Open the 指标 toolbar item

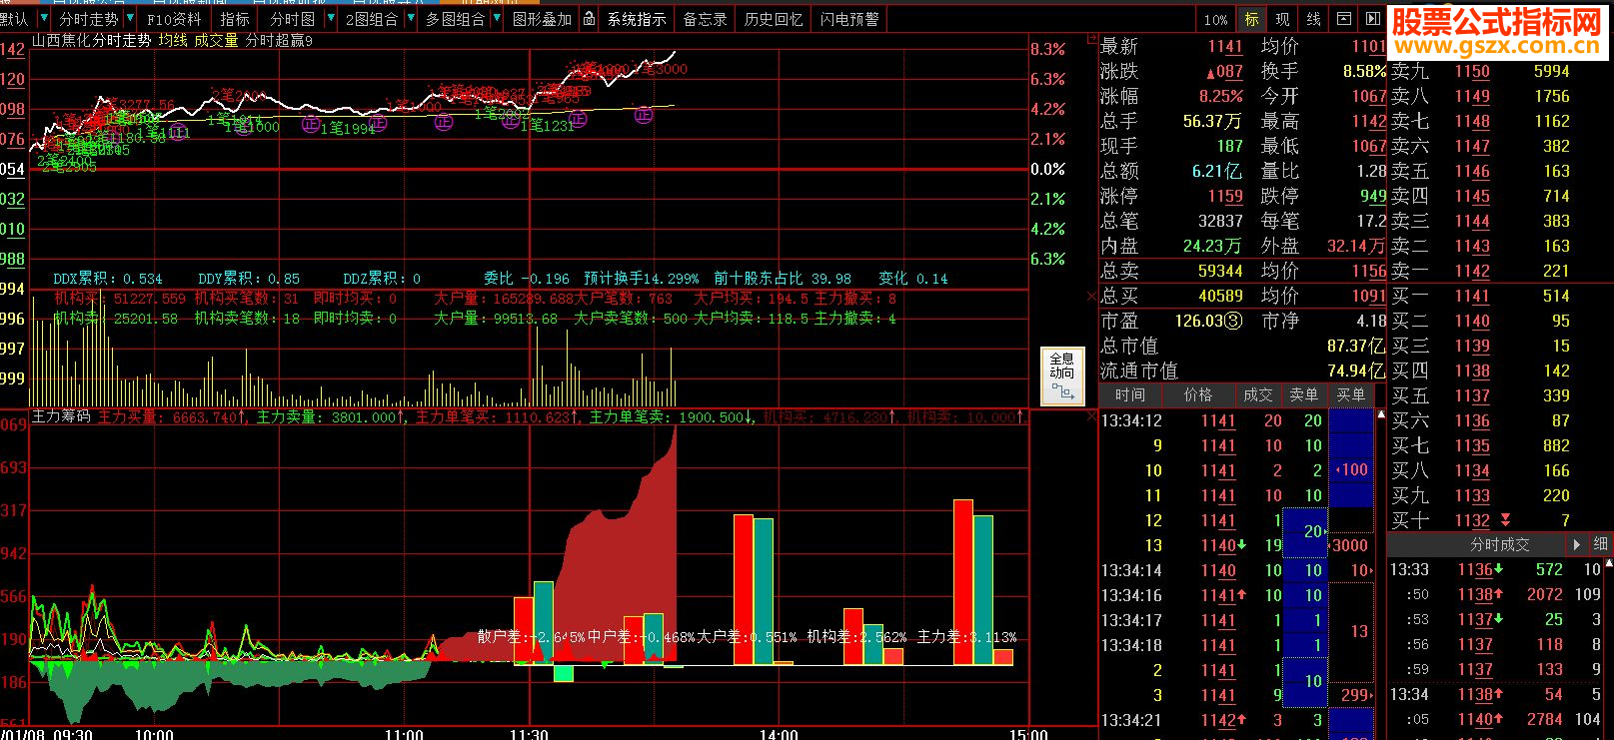(235, 19)
